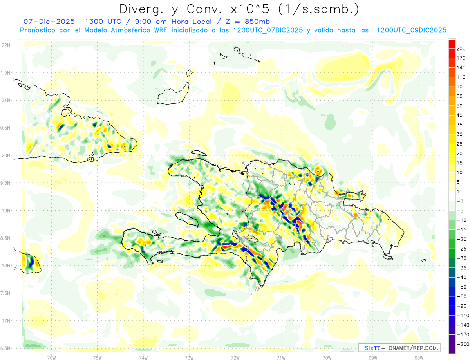470x363 pixels.
Task: Click the chart title 'Diverg. y Conv. x10^5 (1/s,somb.)'
Action: (239, 9)
